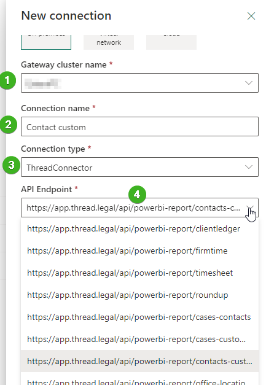Open the Connection type dropdown
266x385 pixels.
tap(139, 167)
